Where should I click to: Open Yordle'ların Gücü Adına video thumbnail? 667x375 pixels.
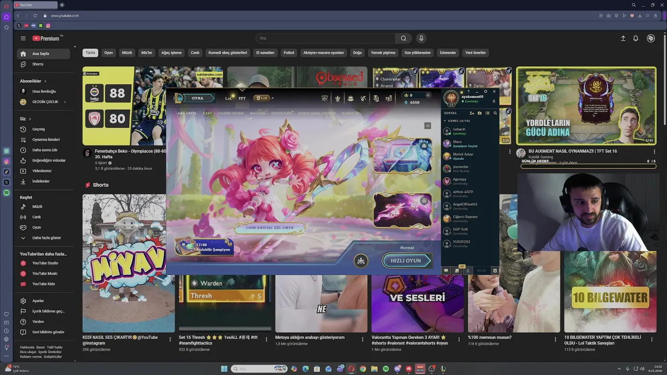tap(586, 106)
